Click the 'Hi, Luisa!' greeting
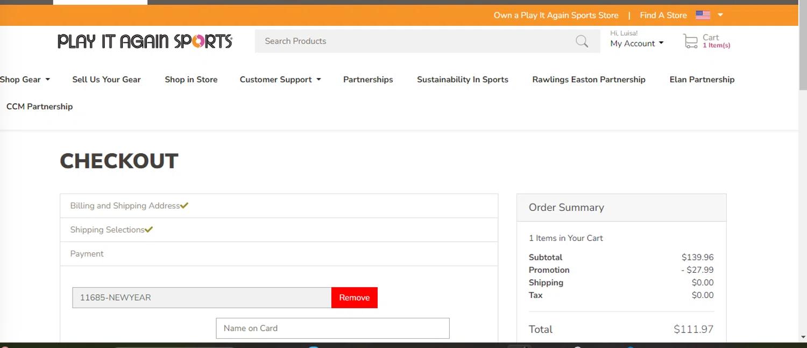 click(x=624, y=33)
